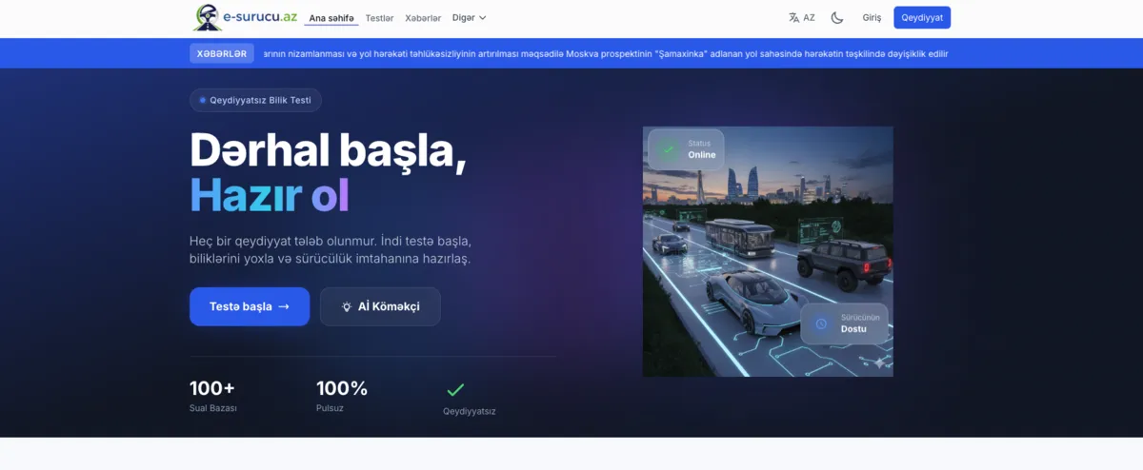Open the scrolling Moskva prospekti news headline

point(606,53)
